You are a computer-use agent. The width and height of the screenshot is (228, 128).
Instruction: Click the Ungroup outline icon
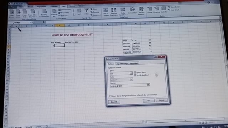[157, 10]
